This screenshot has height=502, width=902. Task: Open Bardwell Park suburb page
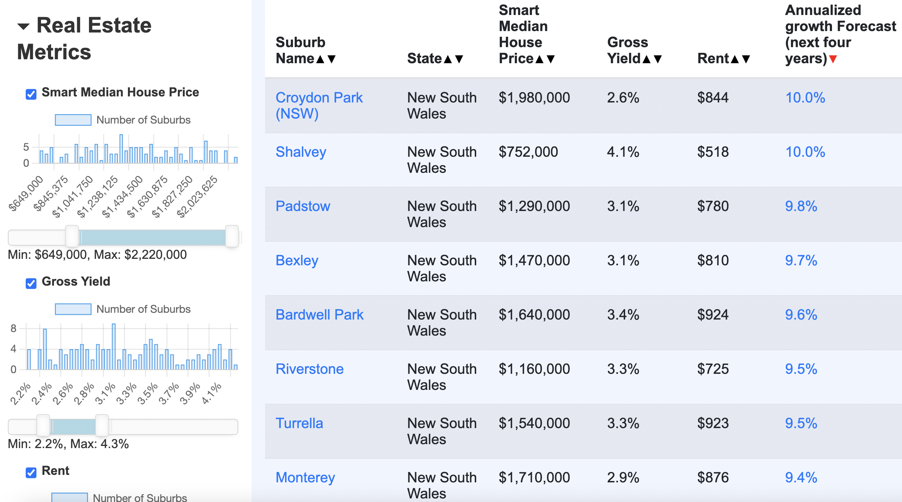[x=319, y=315]
